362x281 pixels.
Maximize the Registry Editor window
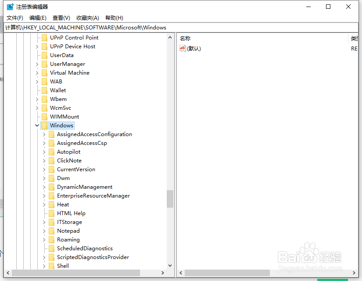[x=328, y=7]
